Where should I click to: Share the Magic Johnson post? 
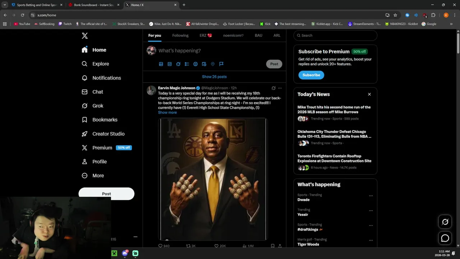pos(280,246)
